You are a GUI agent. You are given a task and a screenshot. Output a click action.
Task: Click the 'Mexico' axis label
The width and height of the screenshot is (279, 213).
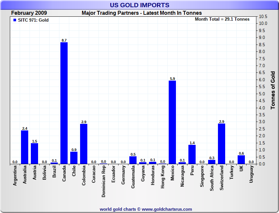tap(172, 173)
